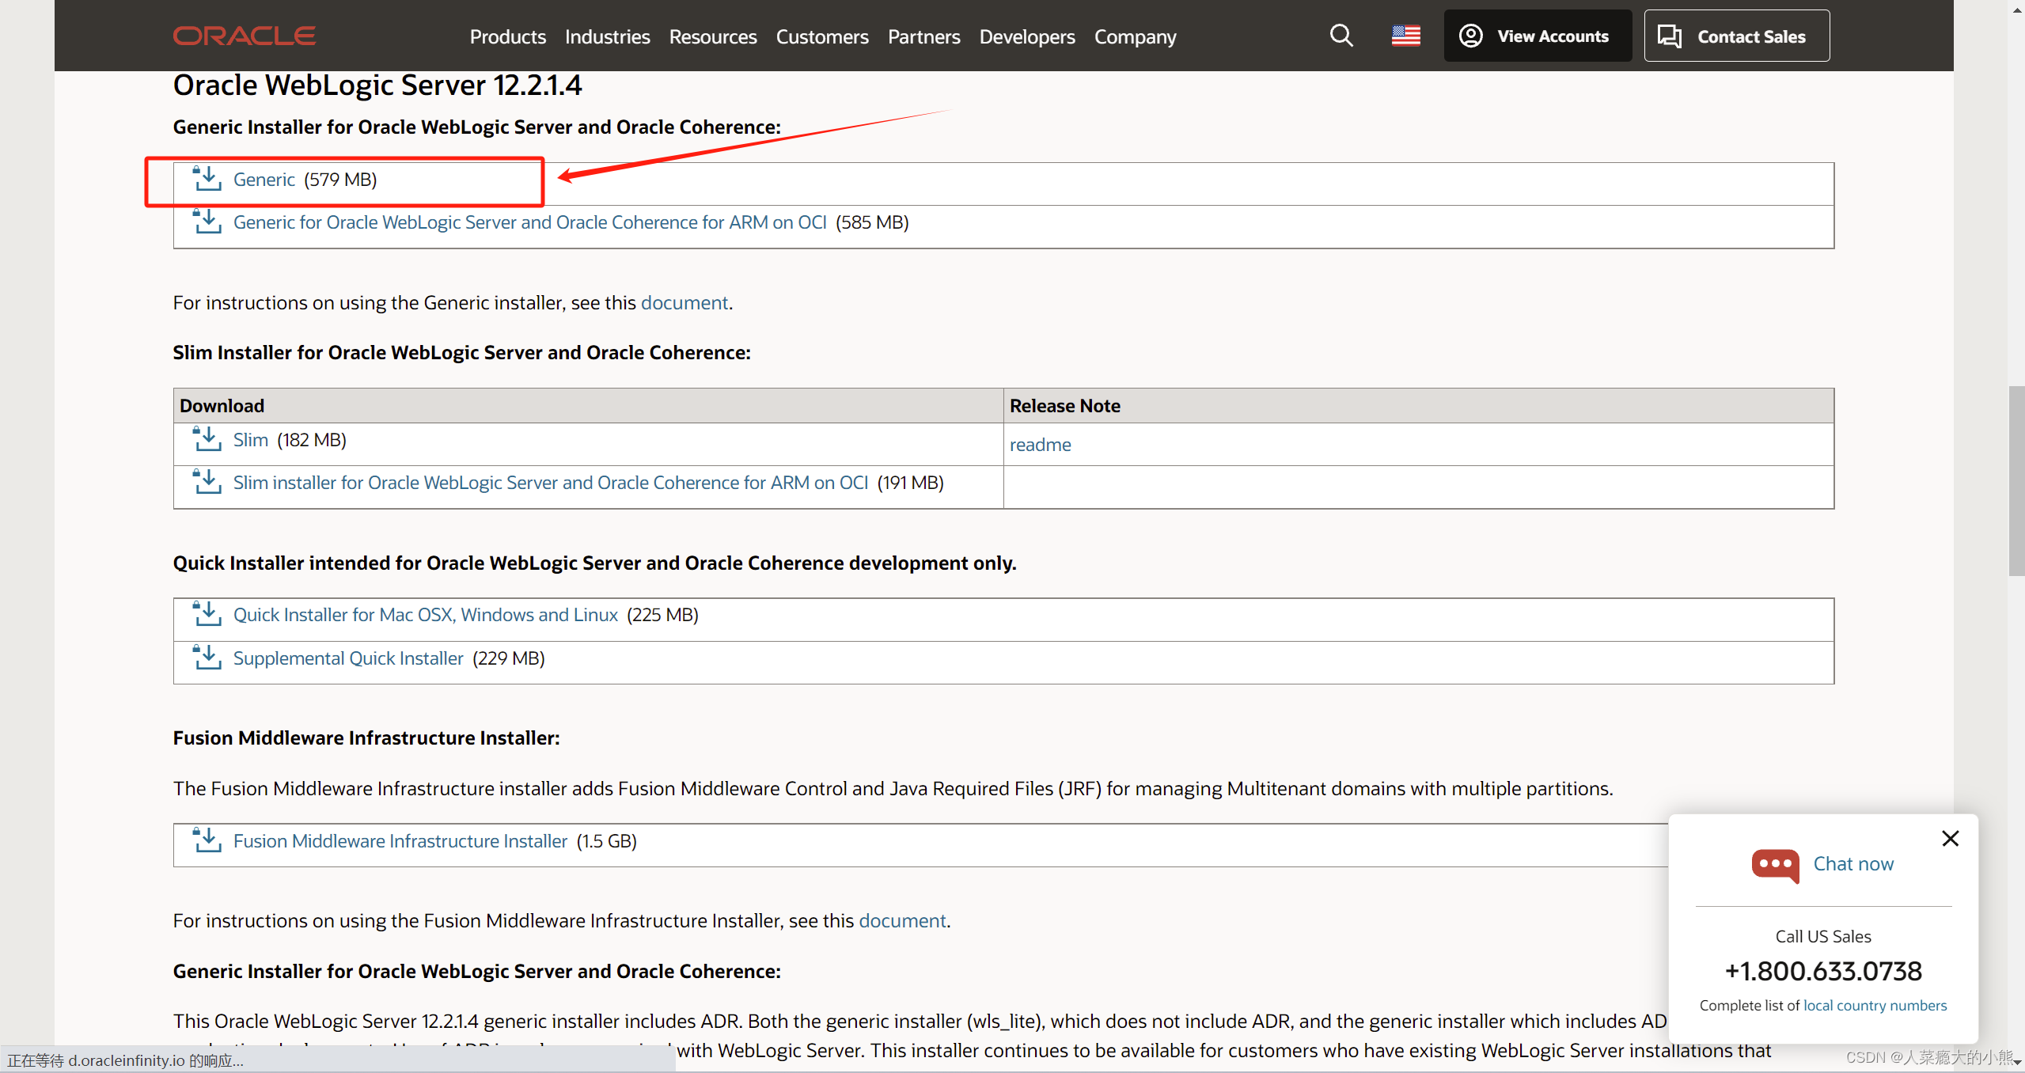Close the Chat now popup
The image size is (2025, 1073).
[1950, 838]
